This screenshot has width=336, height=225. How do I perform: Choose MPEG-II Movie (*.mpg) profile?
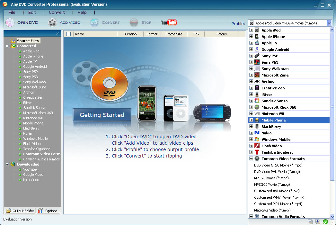click(x=272, y=184)
